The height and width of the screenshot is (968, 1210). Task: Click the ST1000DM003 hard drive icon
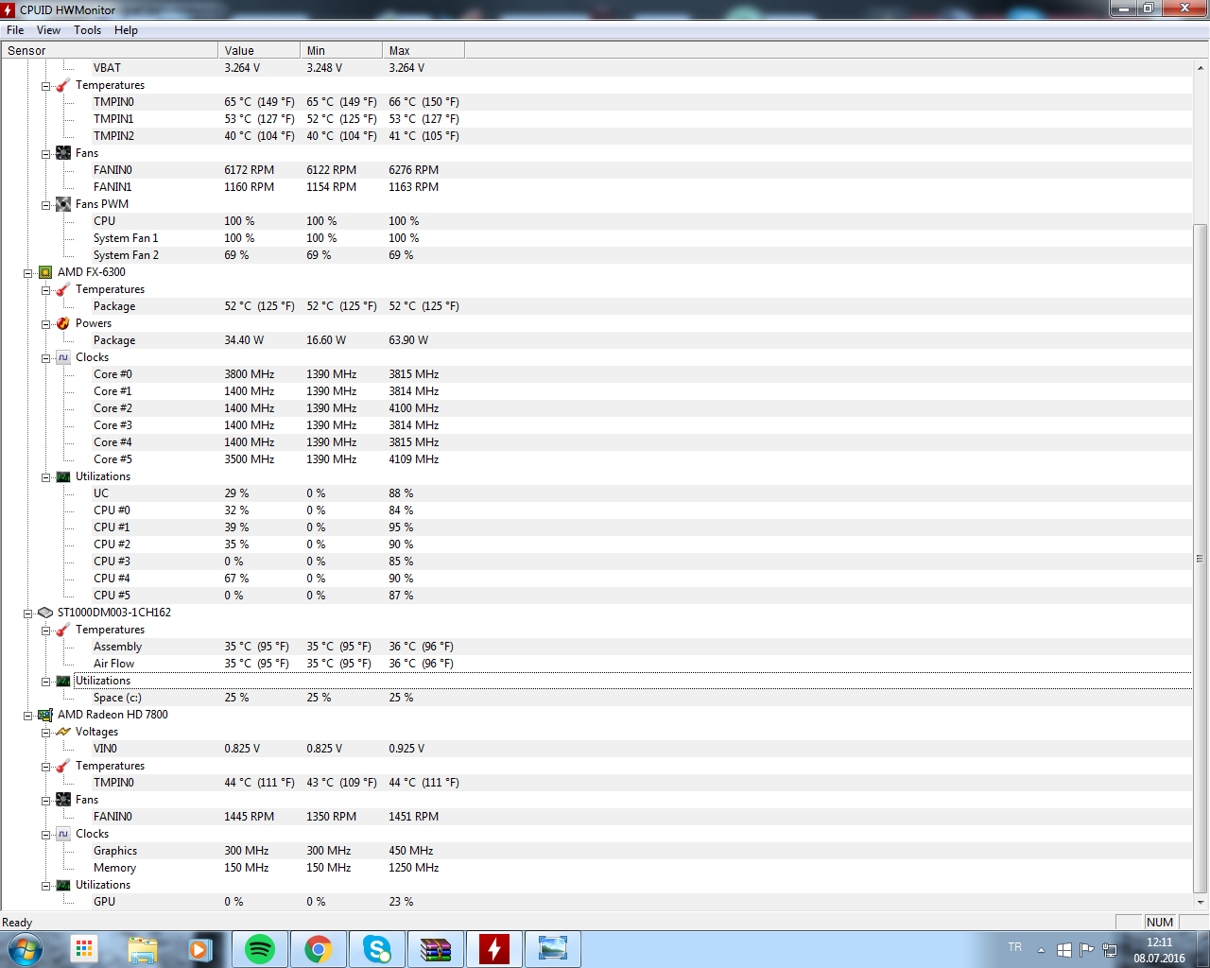point(45,613)
